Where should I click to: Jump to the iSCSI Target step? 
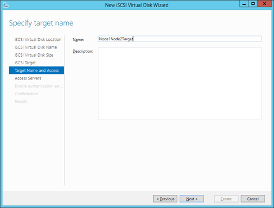pyautogui.click(x=25, y=63)
